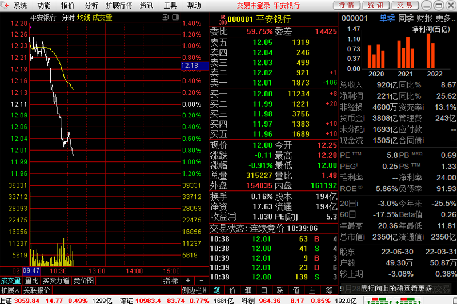This screenshot has height=304, width=457.
Task: Open the 财报 link
Action: (424, 18)
